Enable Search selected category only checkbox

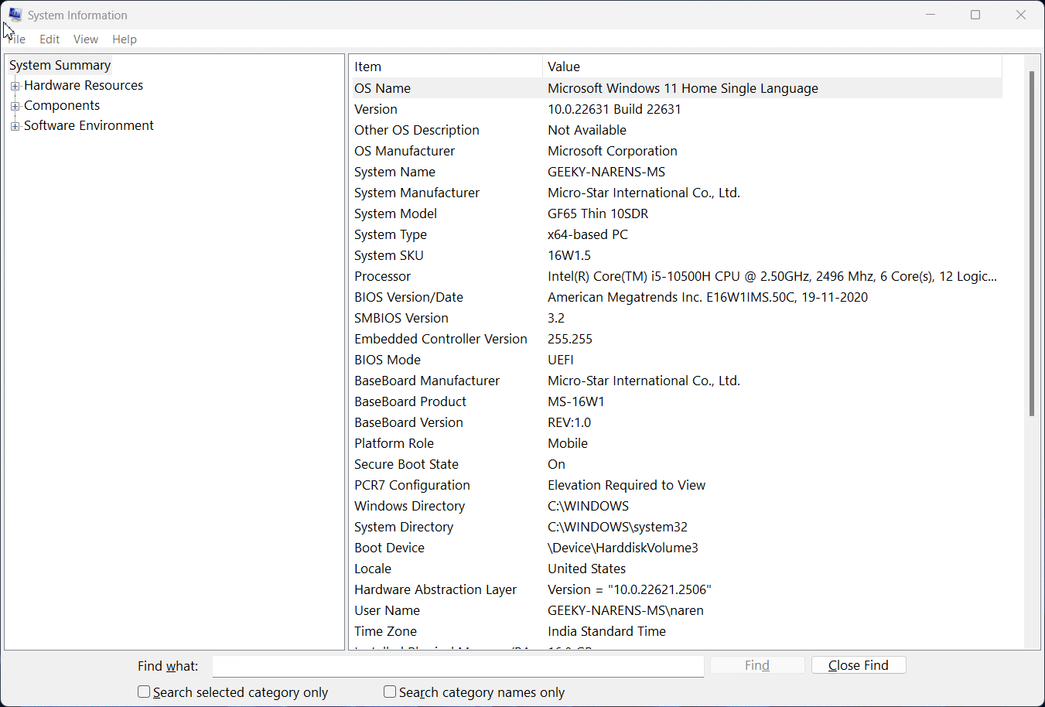pyautogui.click(x=144, y=692)
